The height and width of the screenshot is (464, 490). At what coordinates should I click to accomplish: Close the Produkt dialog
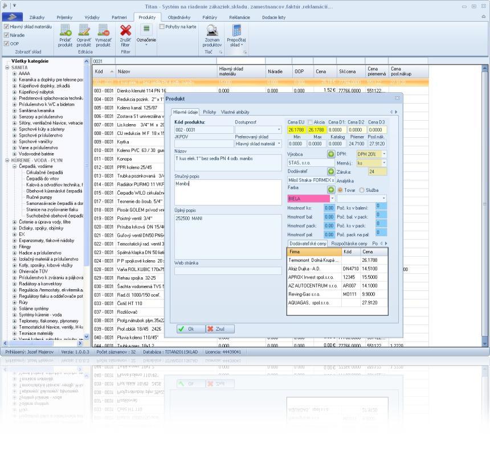pos(397,98)
